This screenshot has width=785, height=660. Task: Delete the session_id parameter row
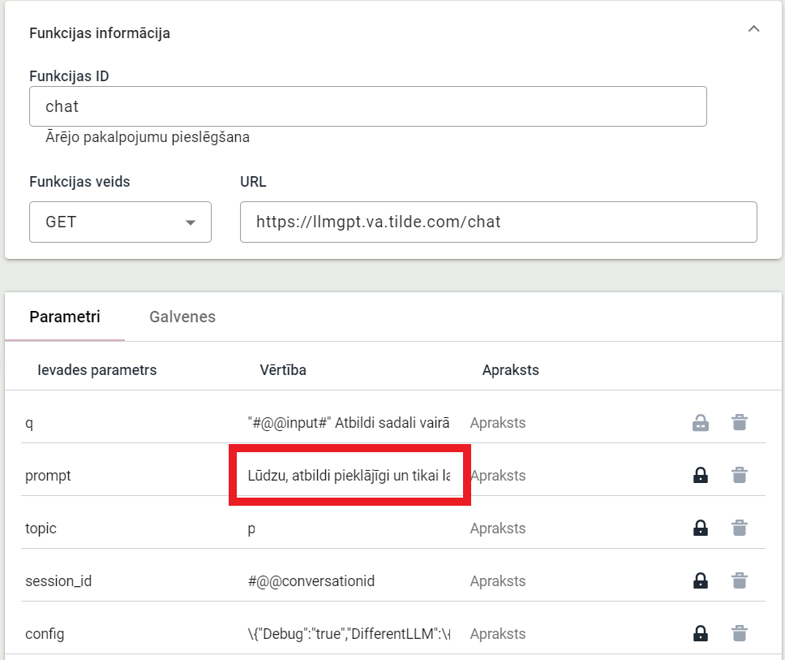[x=739, y=581]
